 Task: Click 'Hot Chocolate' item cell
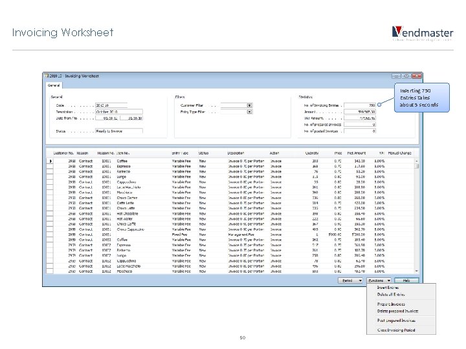128,213
